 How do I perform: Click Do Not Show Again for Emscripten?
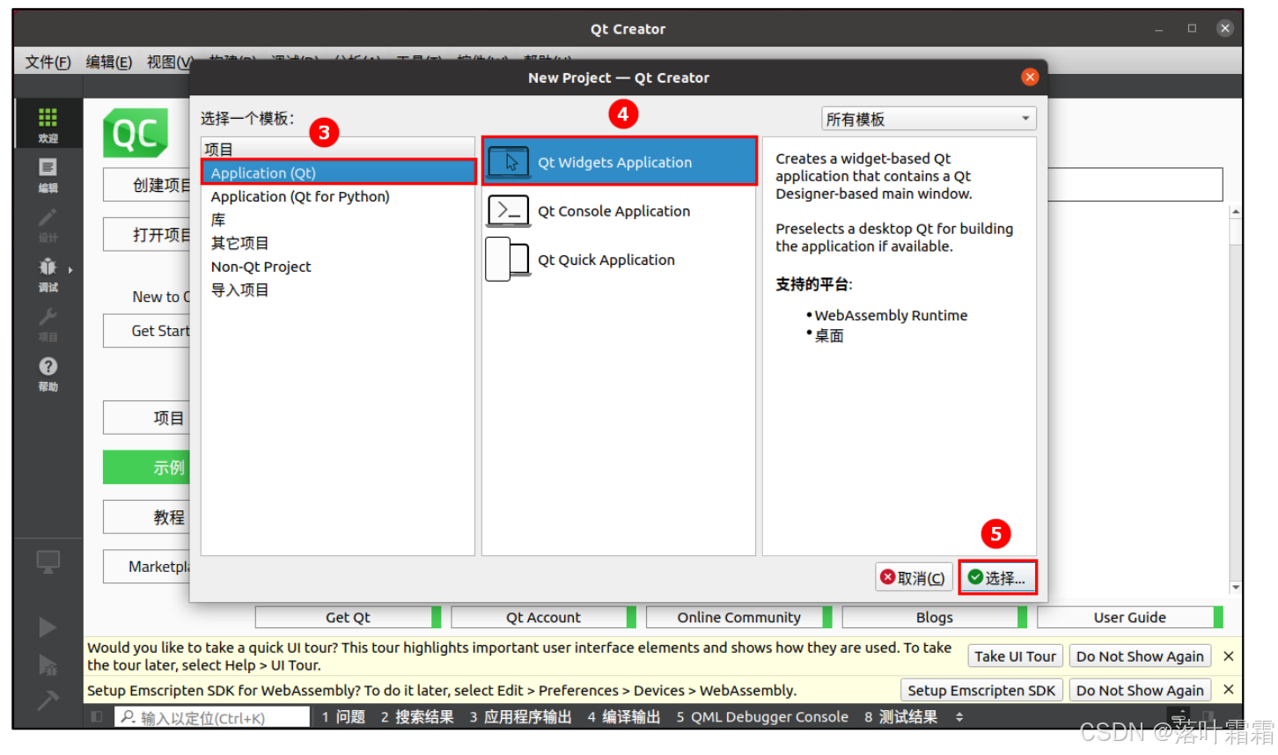point(1140,690)
